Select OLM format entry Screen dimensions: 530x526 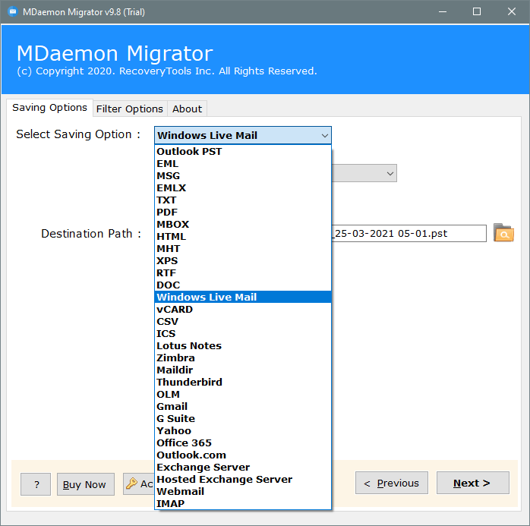pyautogui.click(x=243, y=394)
